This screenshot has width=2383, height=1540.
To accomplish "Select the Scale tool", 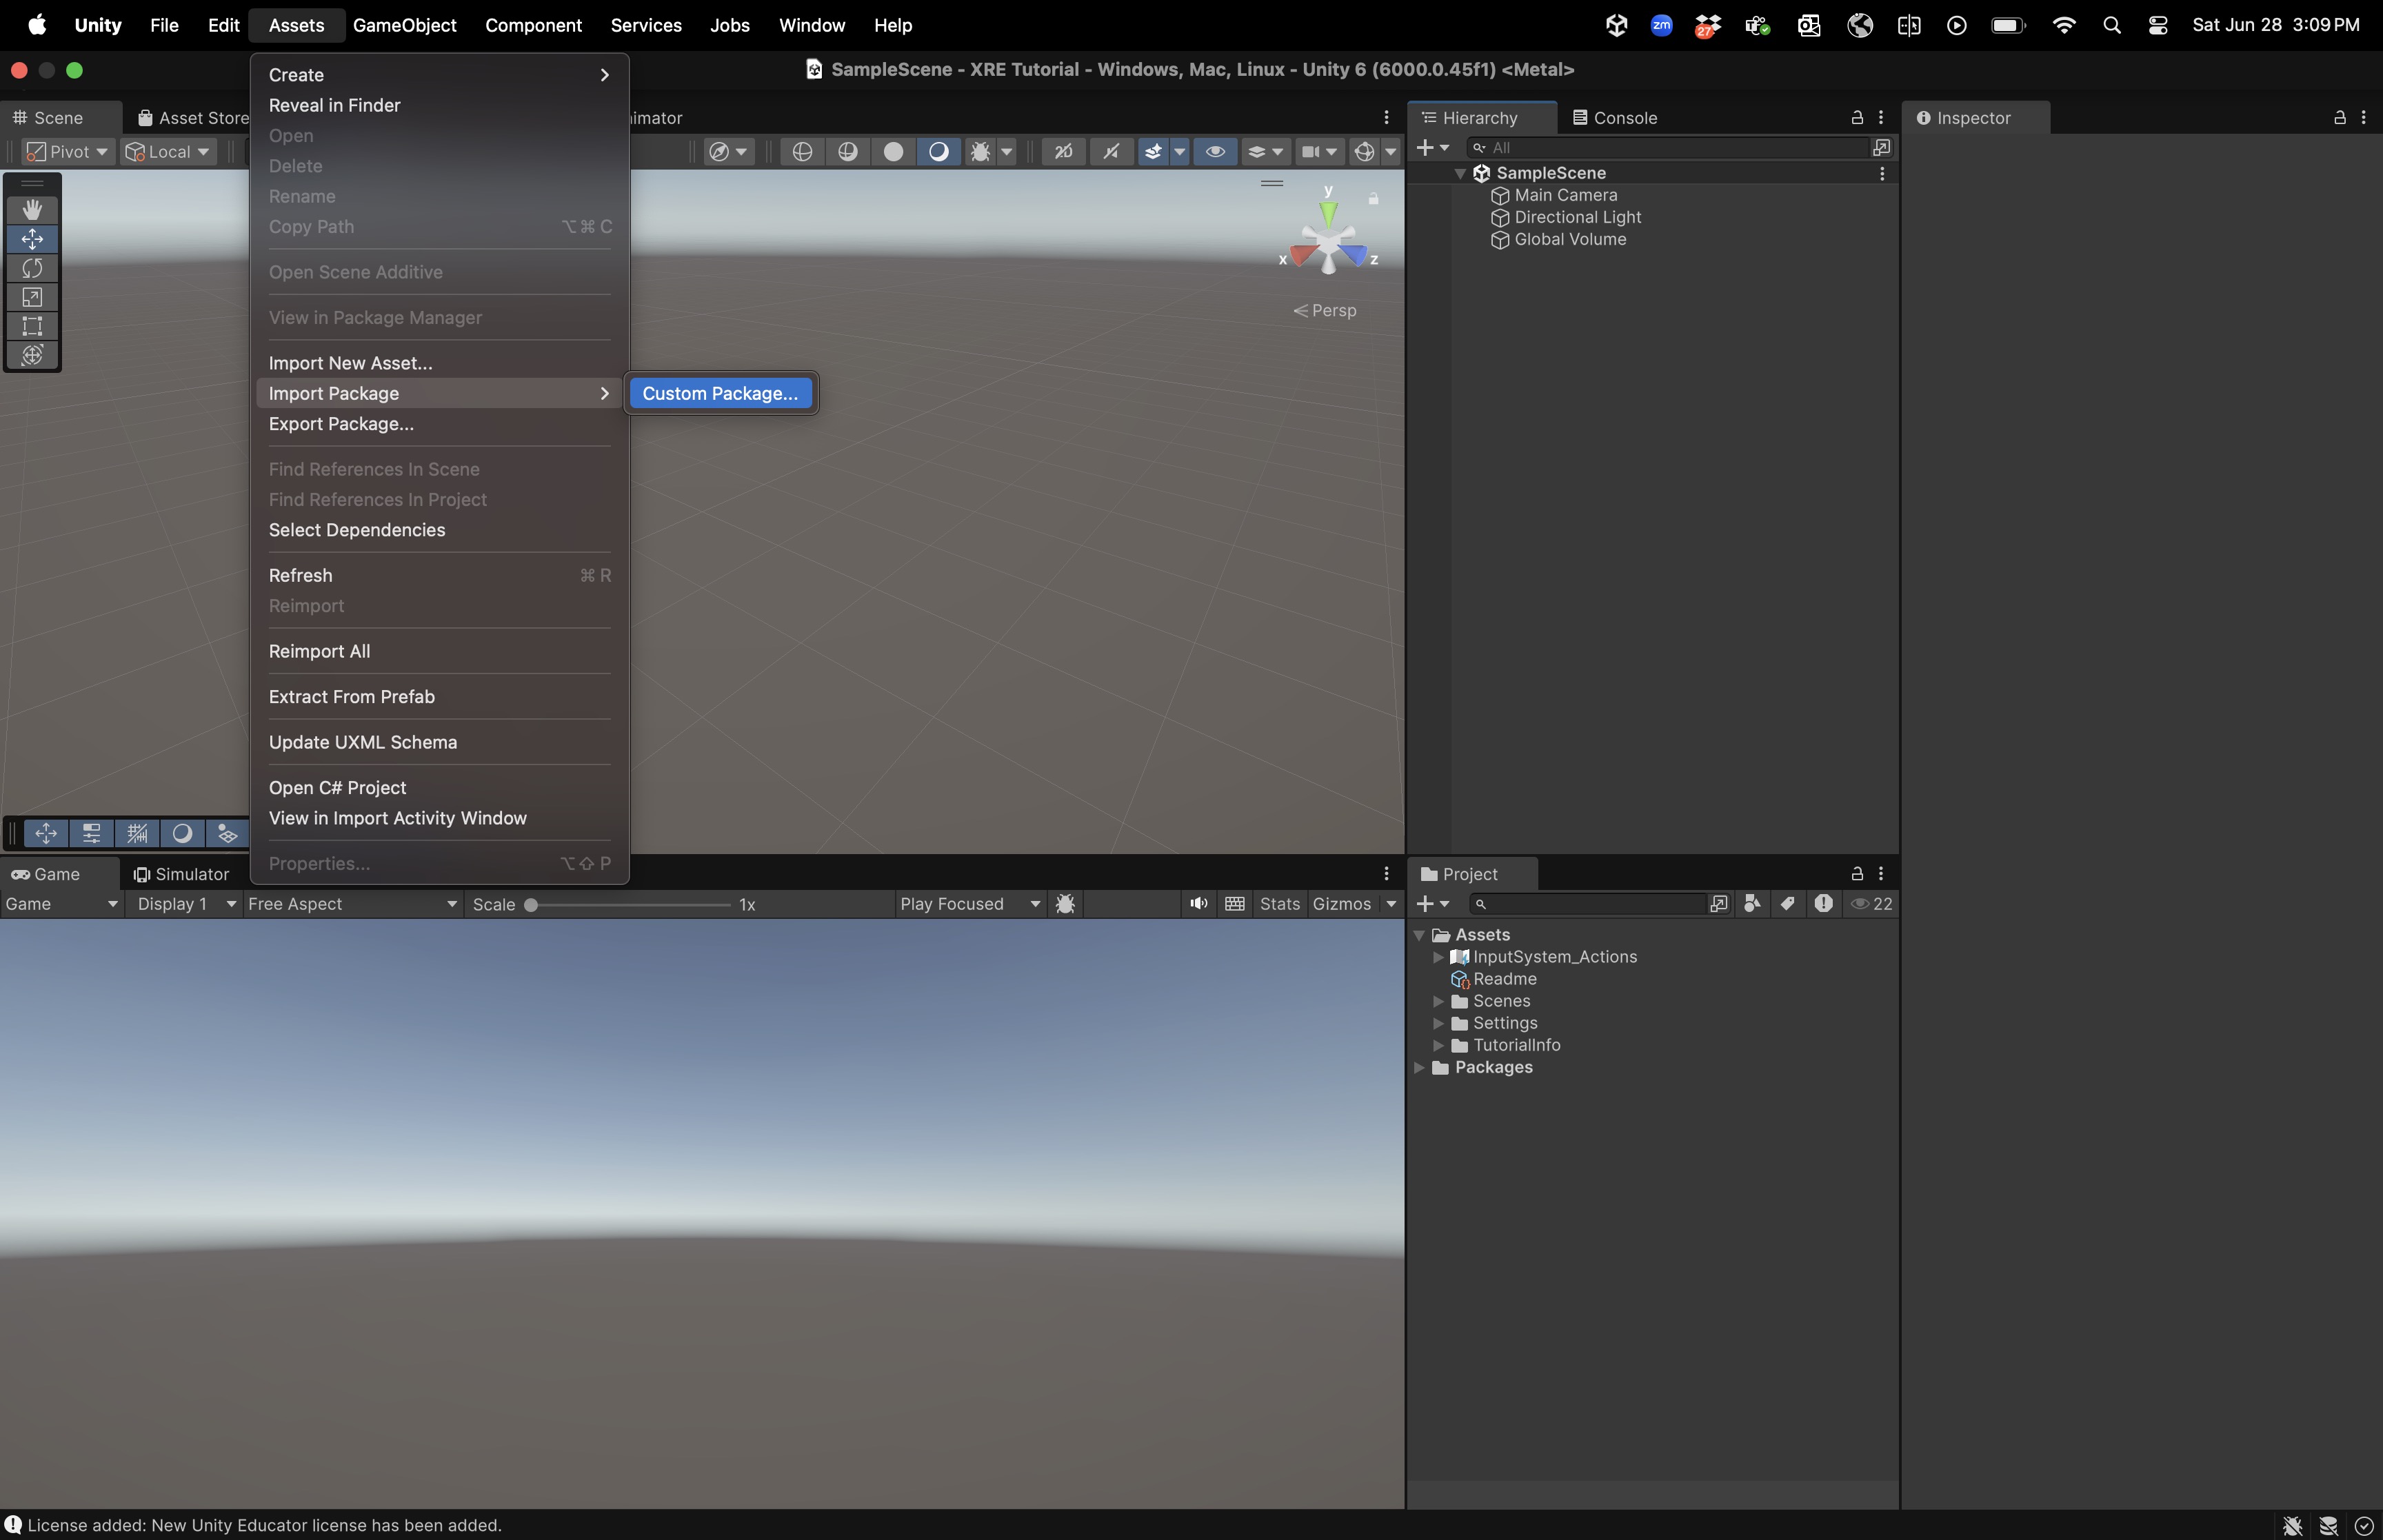I will [32, 297].
